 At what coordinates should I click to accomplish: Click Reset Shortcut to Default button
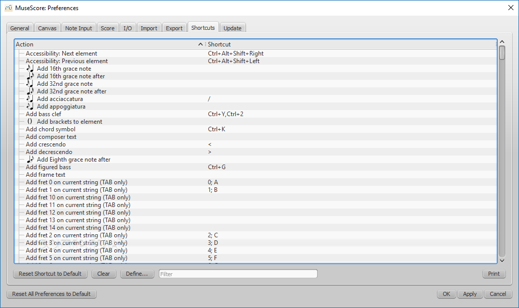click(50, 274)
